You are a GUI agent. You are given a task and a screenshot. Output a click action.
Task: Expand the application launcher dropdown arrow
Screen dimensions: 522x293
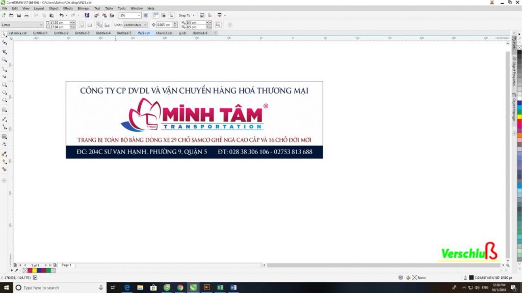click(x=225, y=15)
